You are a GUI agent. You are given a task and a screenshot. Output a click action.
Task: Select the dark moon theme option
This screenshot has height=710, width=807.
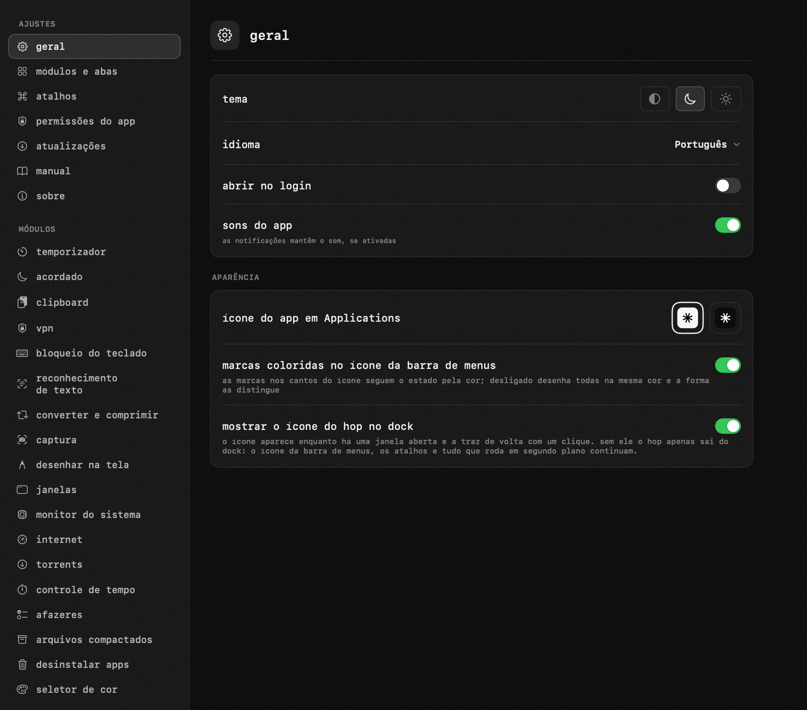[x=690, y=99]
